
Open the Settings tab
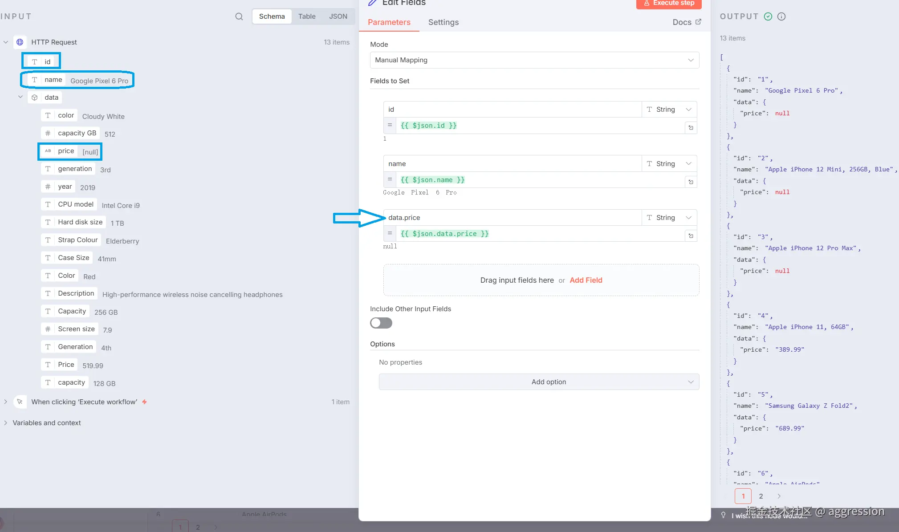click(443, 22)
